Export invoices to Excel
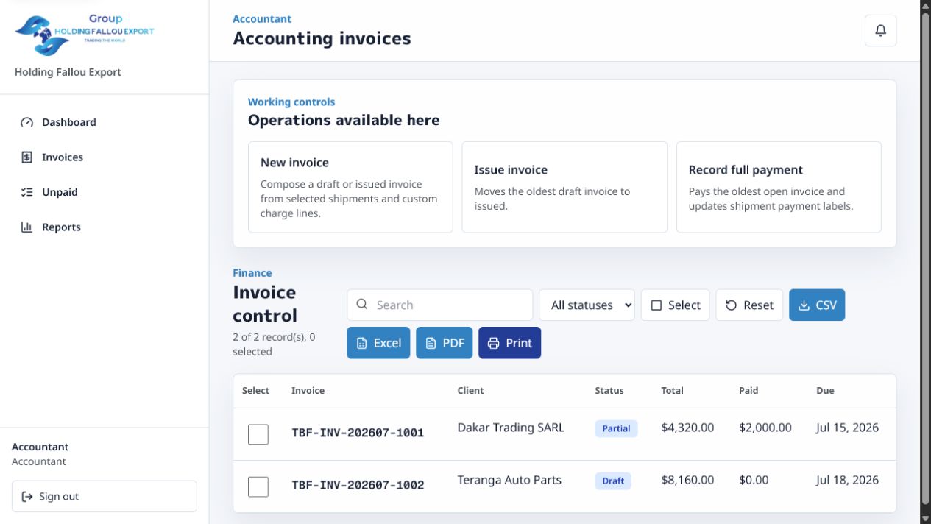931x524 pixels. 378,343
